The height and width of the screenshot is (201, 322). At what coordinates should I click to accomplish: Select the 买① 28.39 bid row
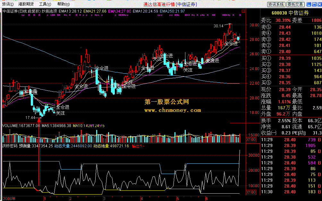(x=291, y=58)
